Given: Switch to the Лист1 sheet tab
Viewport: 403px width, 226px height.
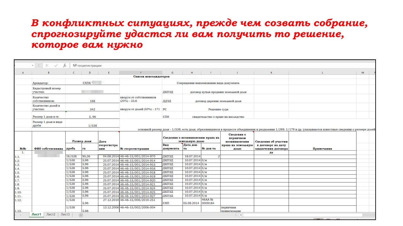Looking at the screenshot, I should (x=37, y=215).
